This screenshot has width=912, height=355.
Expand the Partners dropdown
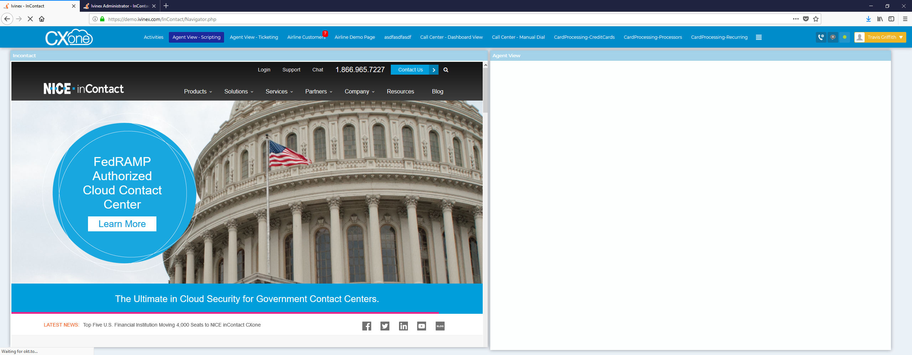coord(319,91)
